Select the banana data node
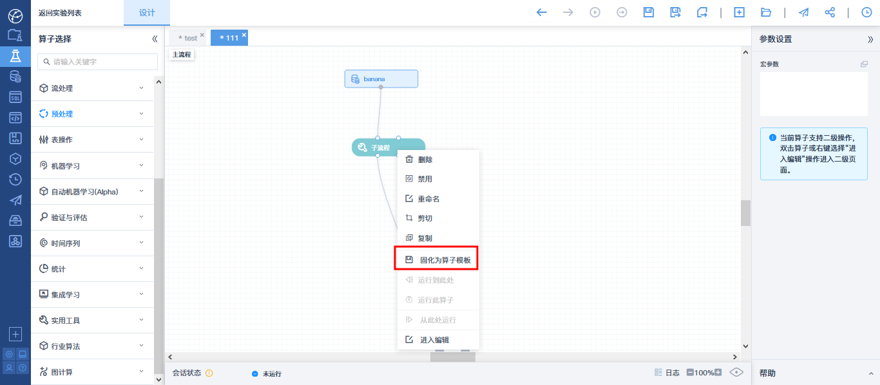The image size is (880, 385). [381, 79]
